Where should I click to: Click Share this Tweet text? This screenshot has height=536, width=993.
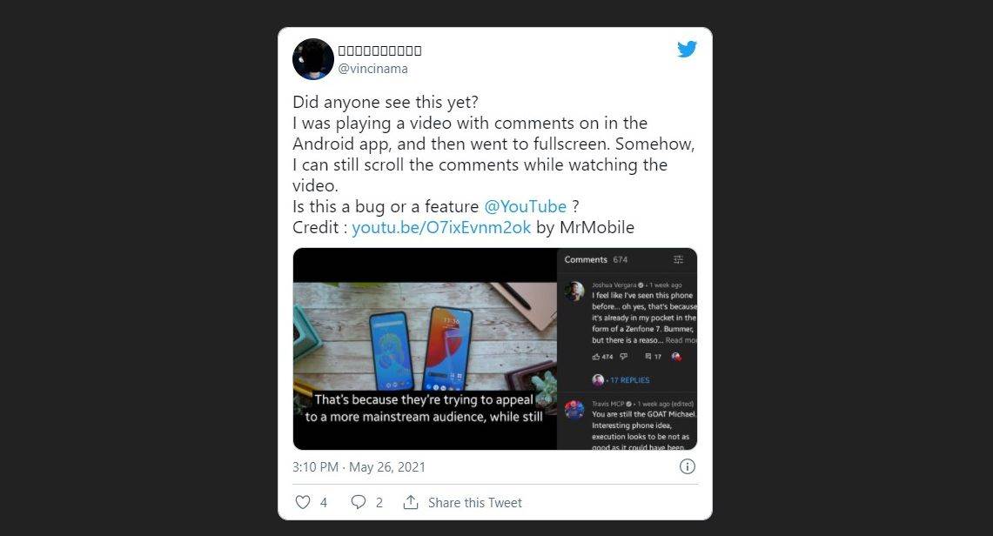pos(474,502)
